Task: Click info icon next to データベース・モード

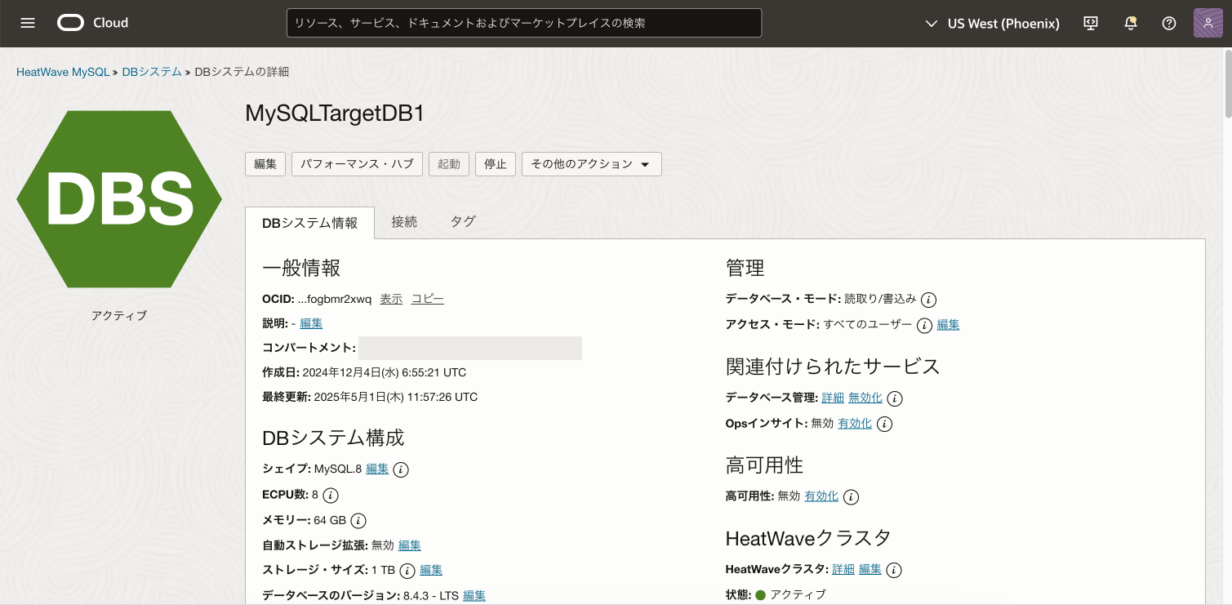Action: tap(928, 300)
